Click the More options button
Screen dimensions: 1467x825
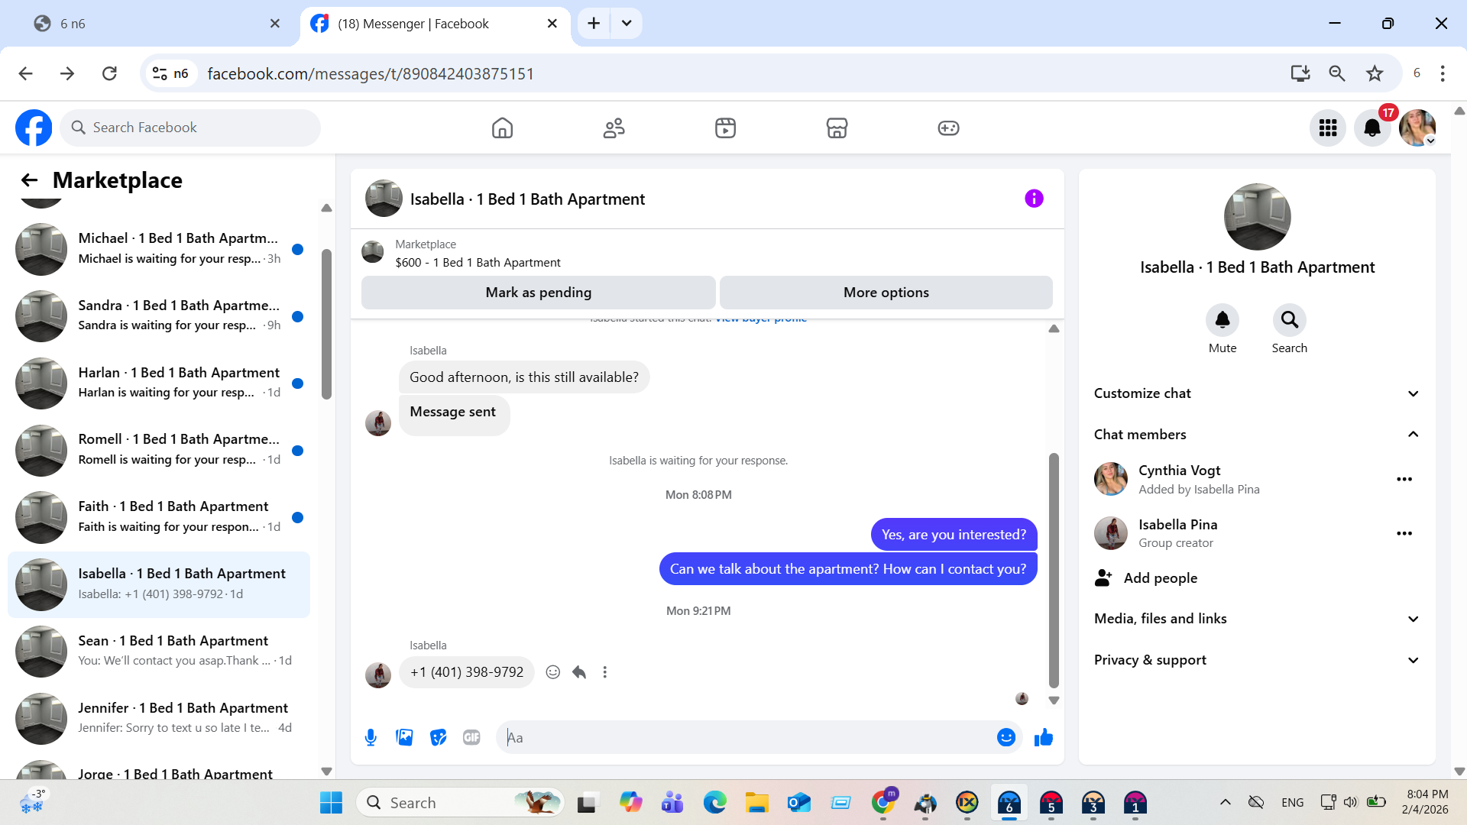[886, 293]
